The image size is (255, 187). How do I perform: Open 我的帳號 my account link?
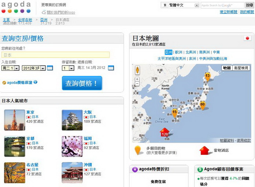(x=247, y=12)
